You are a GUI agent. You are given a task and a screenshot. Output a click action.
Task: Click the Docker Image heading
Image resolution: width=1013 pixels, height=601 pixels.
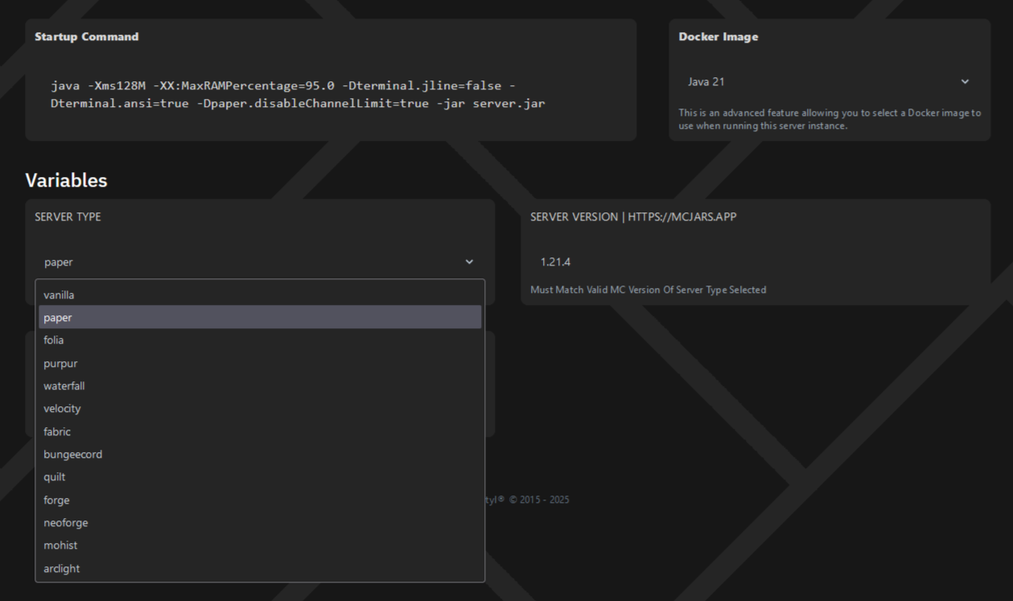(x=719, y=36)
